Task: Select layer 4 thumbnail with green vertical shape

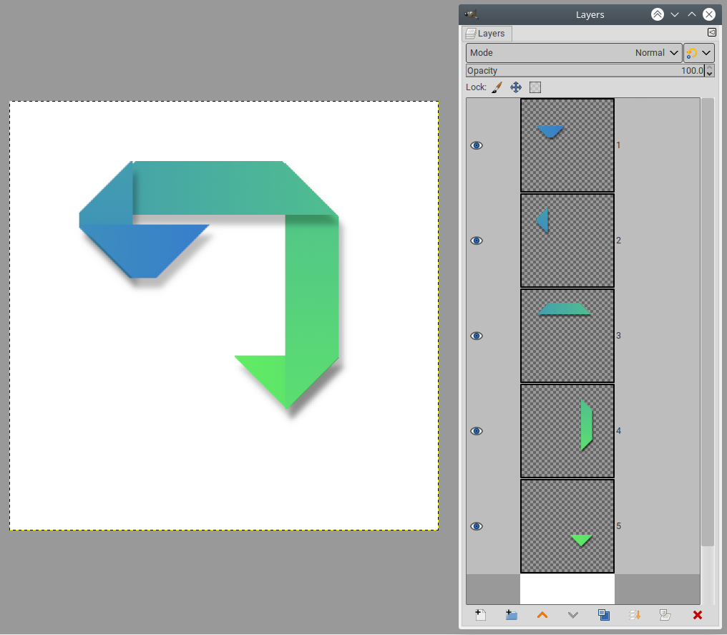Action: (567, 430)
